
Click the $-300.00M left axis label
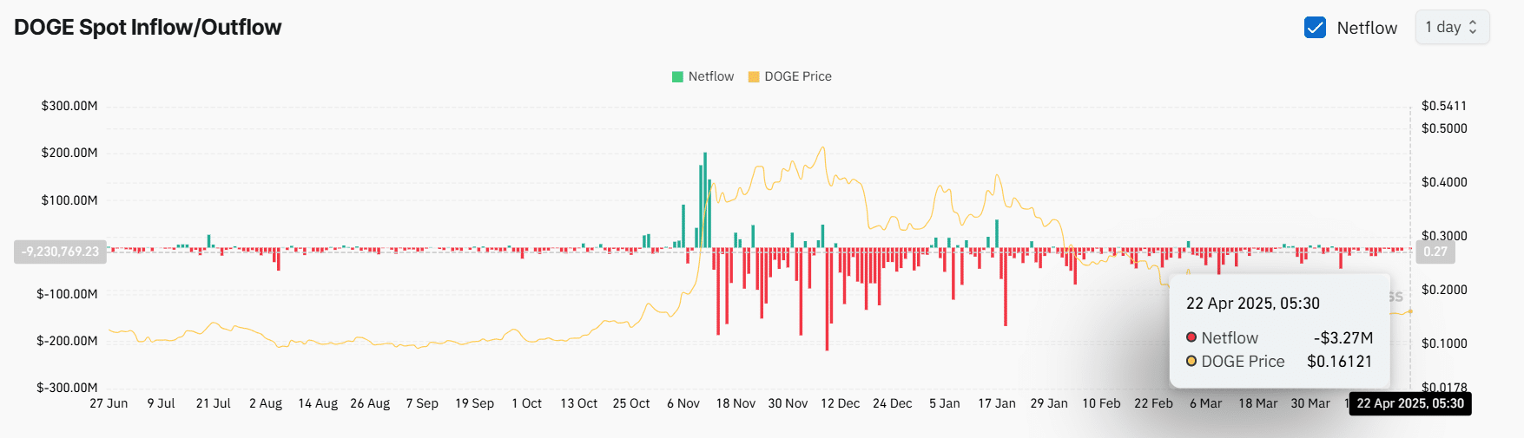[x=67, y=388]
